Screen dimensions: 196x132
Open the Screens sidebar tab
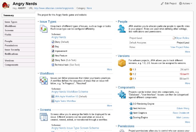pyautogui.click(x=19, y=30)
